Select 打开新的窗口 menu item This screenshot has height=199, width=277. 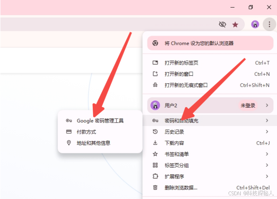(209, 74)
